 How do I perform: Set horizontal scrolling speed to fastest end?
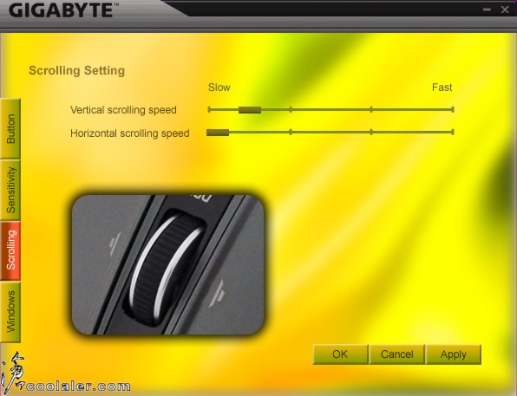point(453,132)
